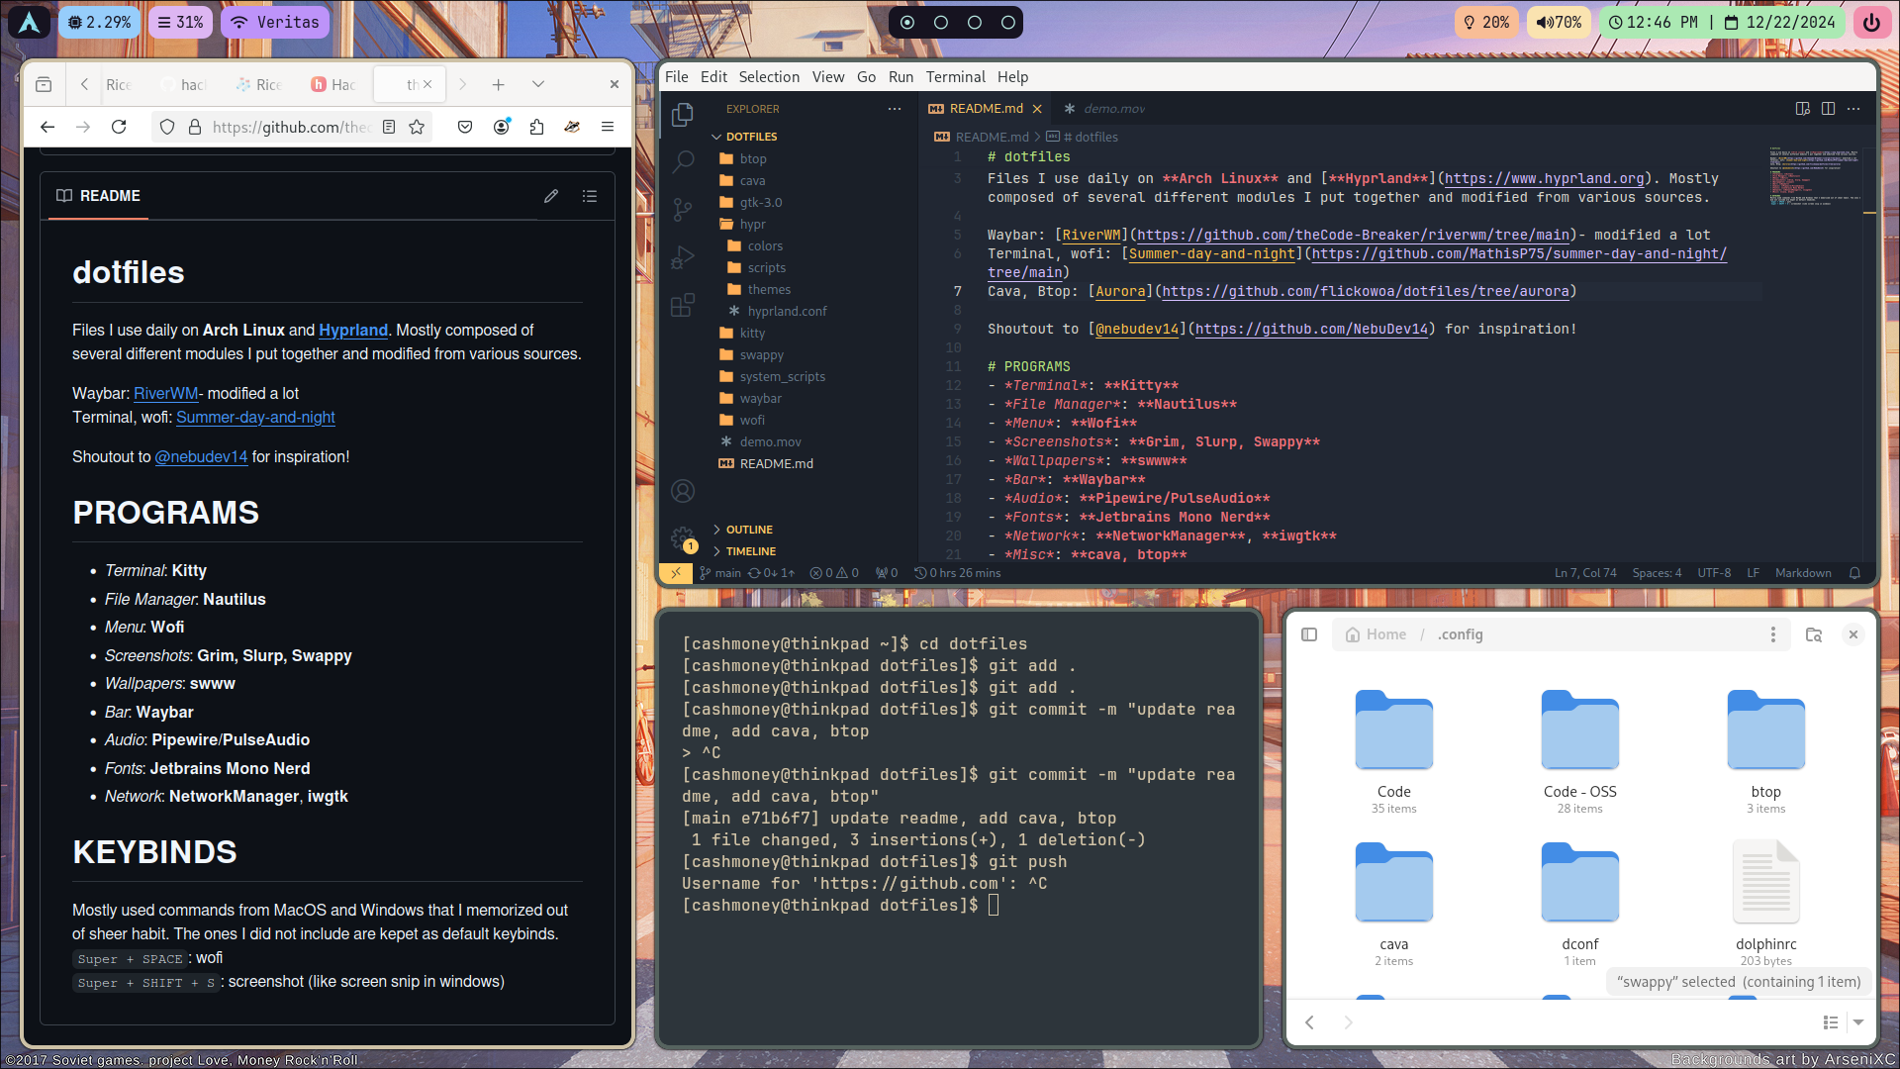Viewport: 1900px width, 1069px height.
Task: Click the volume 70% indicator
Action: pos(1559,22)
